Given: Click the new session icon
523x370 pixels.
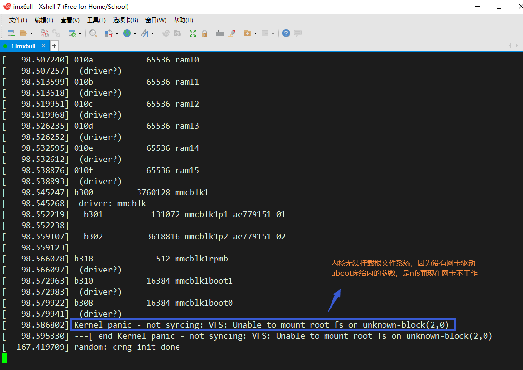Looking at the screenshot, I should coord(11,33).
